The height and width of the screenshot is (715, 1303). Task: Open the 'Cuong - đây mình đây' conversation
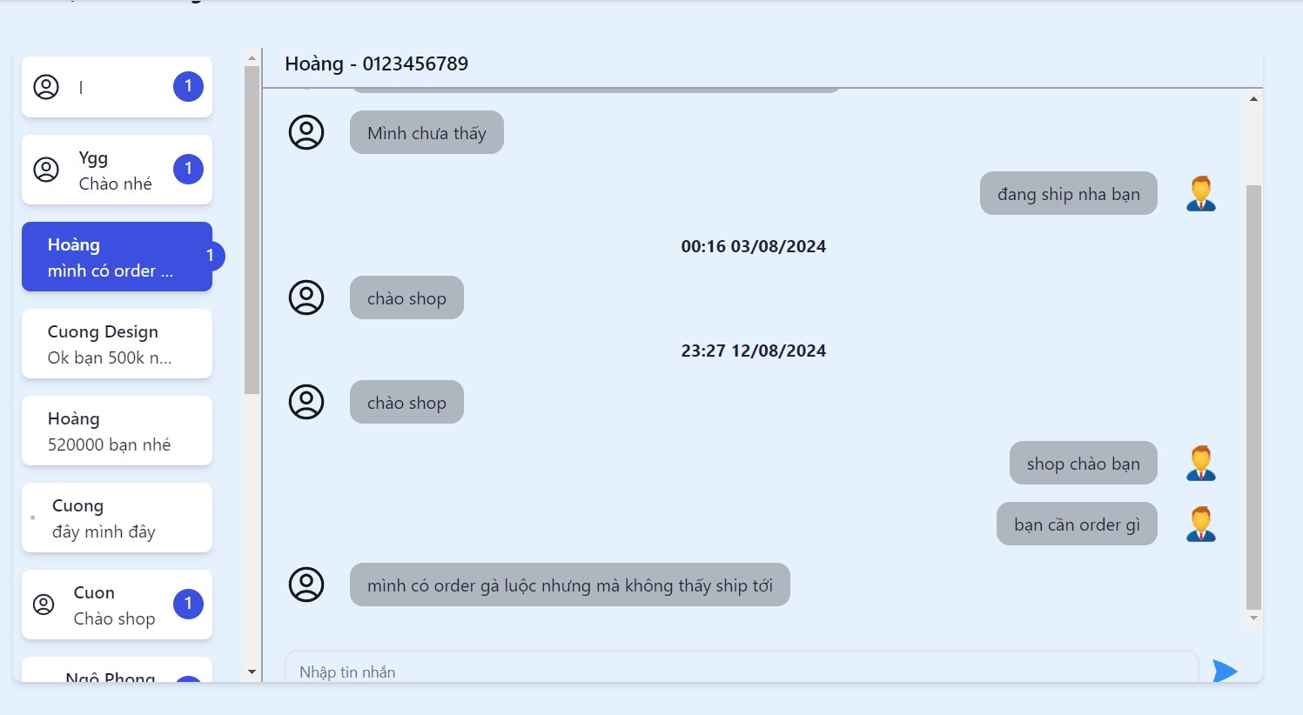pos(117,518)
